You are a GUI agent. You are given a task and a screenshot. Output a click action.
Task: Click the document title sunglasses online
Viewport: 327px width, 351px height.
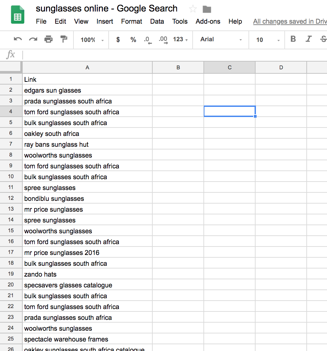click(x=106, y=8)
